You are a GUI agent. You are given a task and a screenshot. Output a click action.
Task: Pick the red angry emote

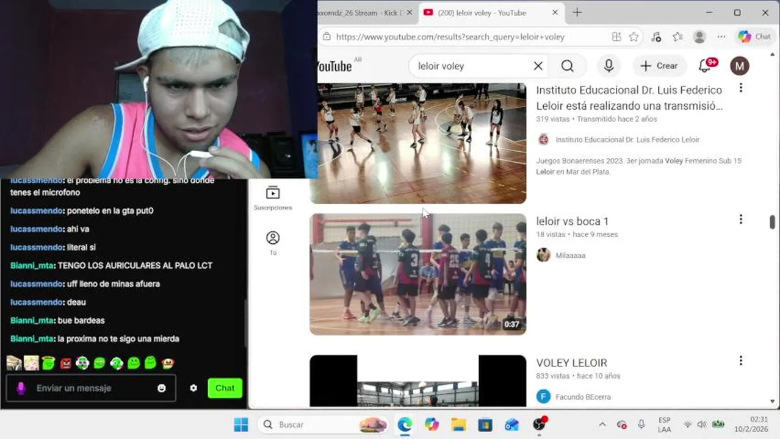[65, 363]
